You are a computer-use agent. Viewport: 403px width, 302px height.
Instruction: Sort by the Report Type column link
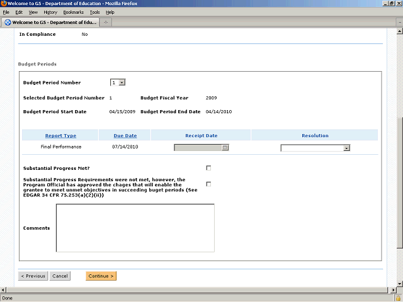click(60, 136)
